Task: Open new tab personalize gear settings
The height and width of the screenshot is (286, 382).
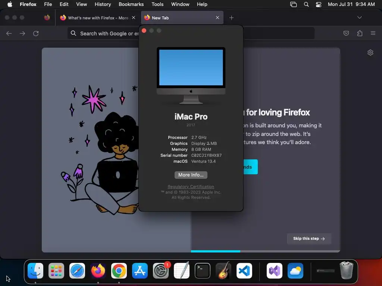Action: coord(370,53)
